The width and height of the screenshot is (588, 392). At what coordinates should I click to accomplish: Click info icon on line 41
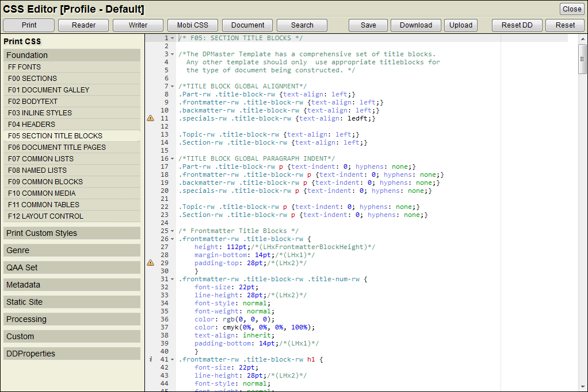pos(151,359)
